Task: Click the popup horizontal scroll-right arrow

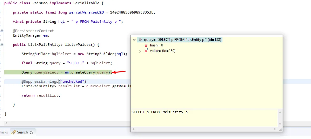Action: (x=275, y=129)
